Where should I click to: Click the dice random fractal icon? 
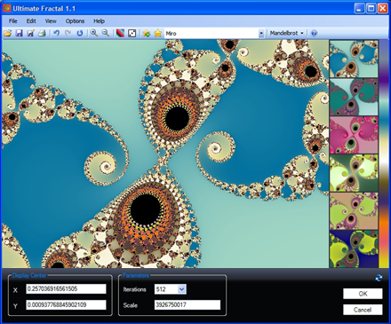pos(132,33)
